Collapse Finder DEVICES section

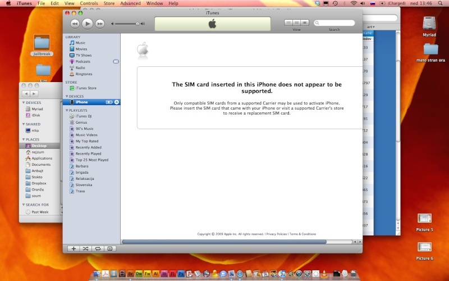point(24,103)
